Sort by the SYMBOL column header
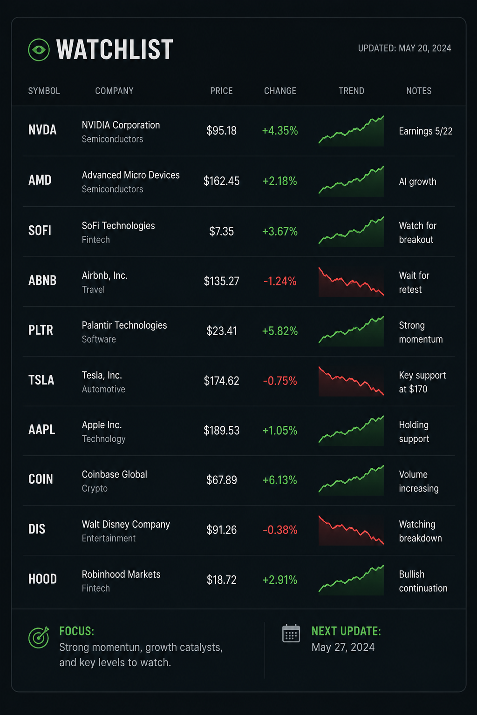 click(x=44, y=91)
